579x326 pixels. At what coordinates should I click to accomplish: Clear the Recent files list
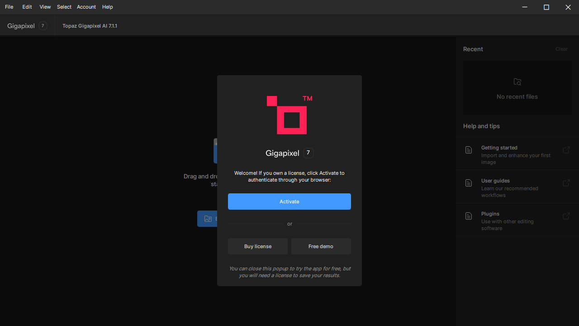[x=561, y=49]
